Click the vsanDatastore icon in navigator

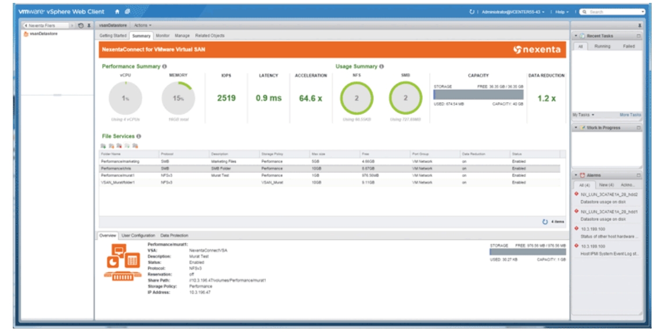[x=26, y=34]
